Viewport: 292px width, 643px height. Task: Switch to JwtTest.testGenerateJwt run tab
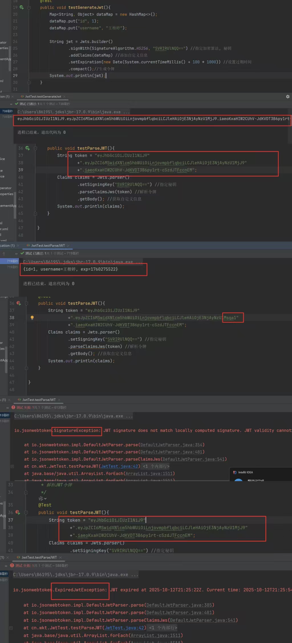[43, 97]
